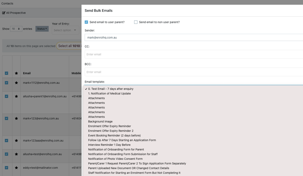The height and width of the screenshot is (176, 303).
Task: Click the CC email input field
Action: coord(194,54)
